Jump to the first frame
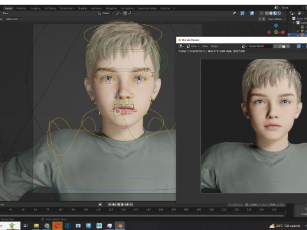This screenshot has width=307, height=230. coord(110,204)
